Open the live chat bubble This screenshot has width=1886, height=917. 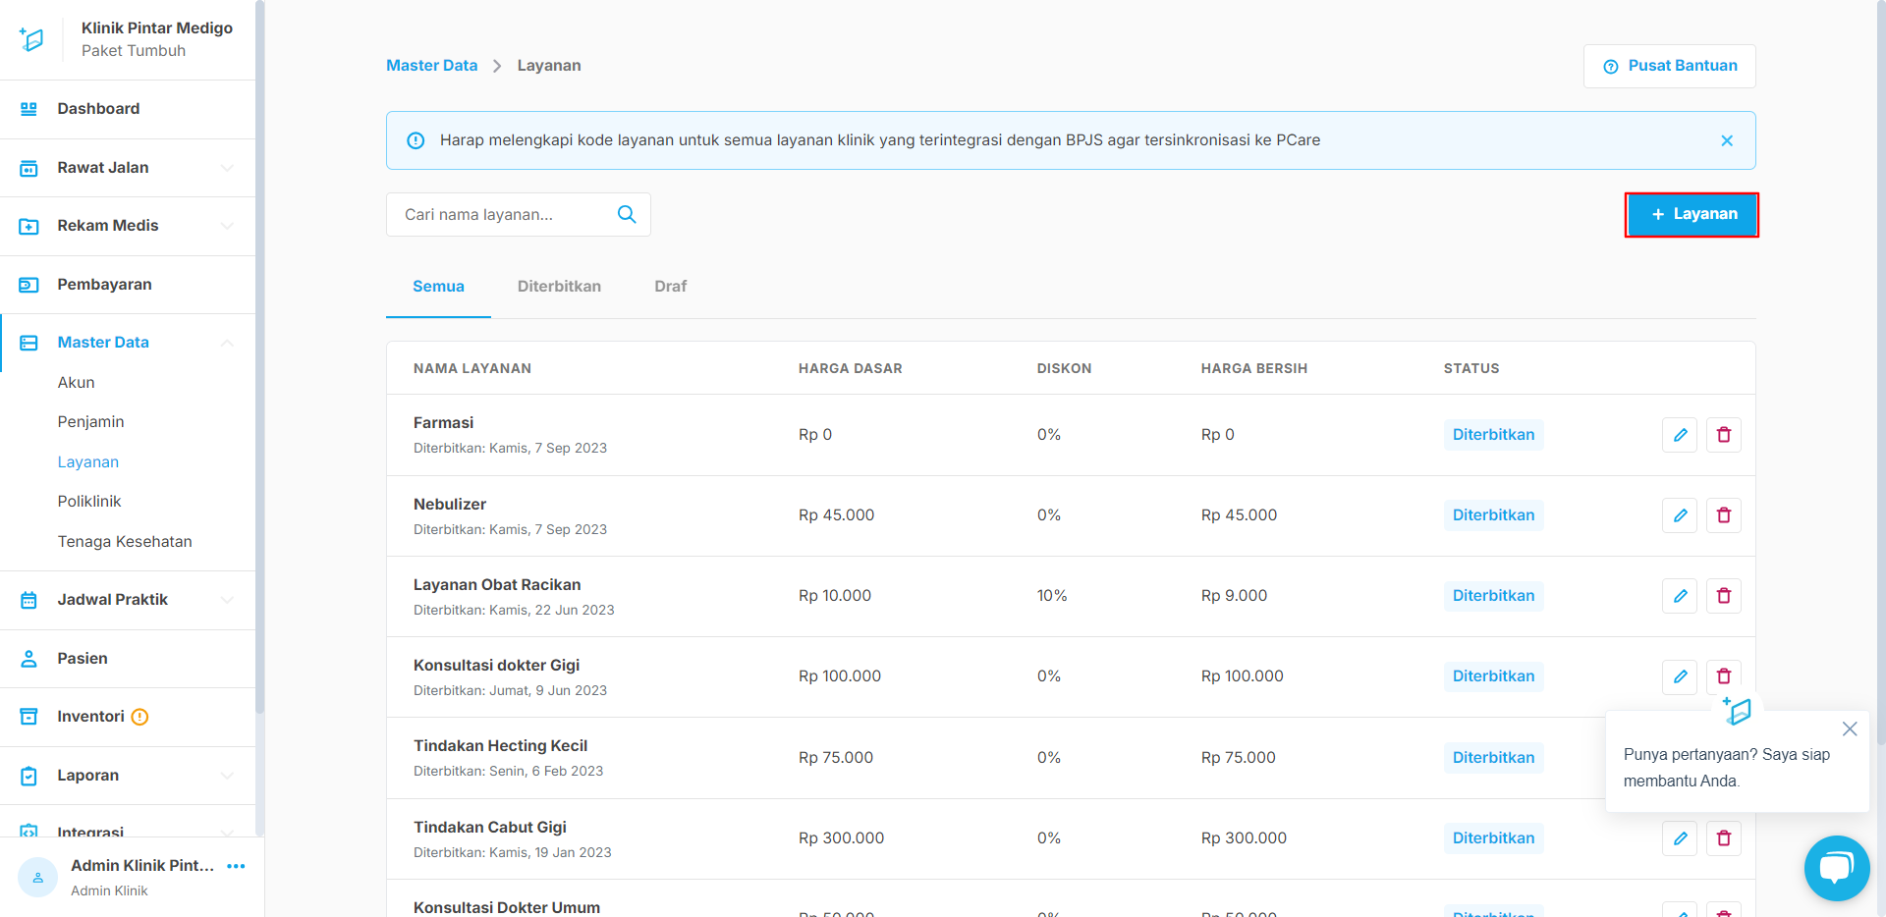1837,868
